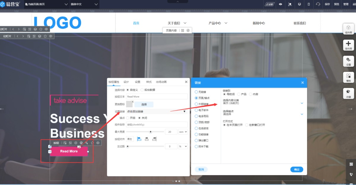Screen dimensions: 356x185
Task: Open the 收藏 favorites panel
Action: 349,94
